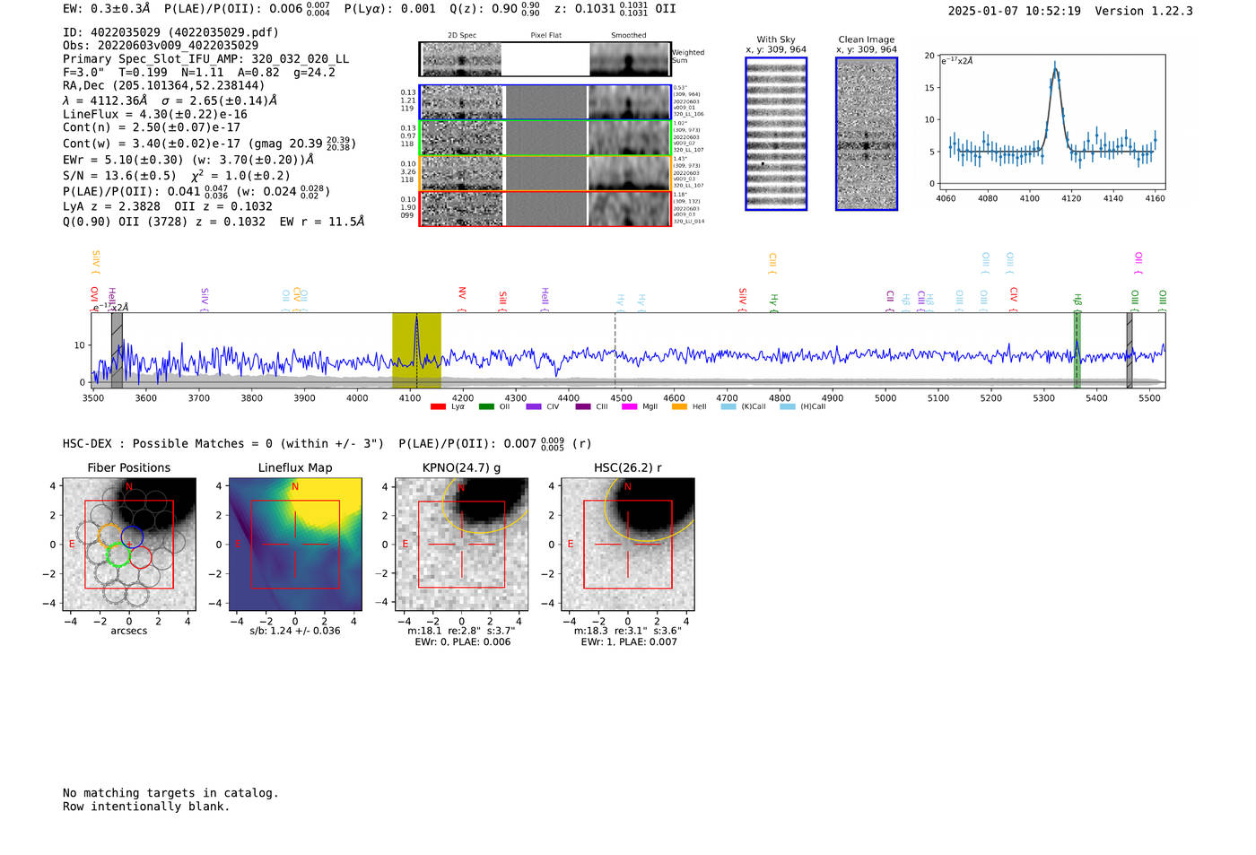Viewport: 1256px width, 855px height.
Task: Click the S/N = 13.6 line
Action: [x=177, y=176]
